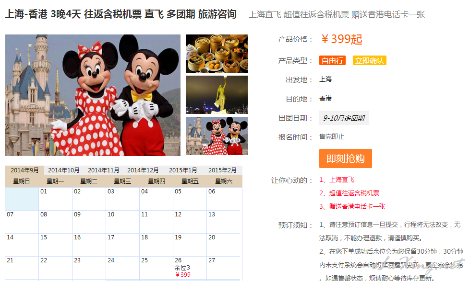This screenshot has width=470, height=281.
Task: Select calendar date 23
Action: 89,268
